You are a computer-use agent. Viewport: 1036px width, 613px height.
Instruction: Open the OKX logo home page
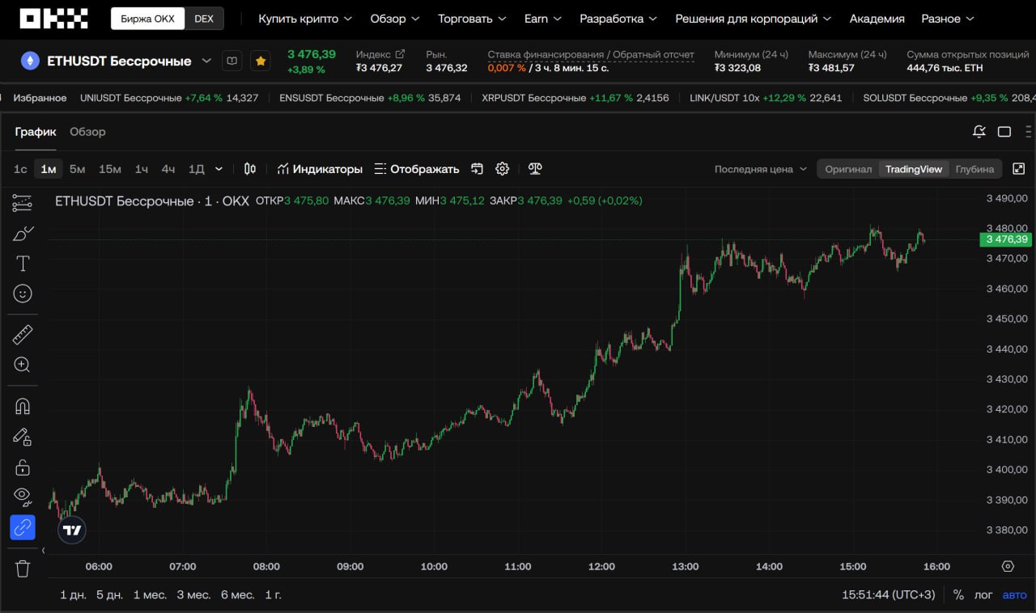tap(54, 19)
